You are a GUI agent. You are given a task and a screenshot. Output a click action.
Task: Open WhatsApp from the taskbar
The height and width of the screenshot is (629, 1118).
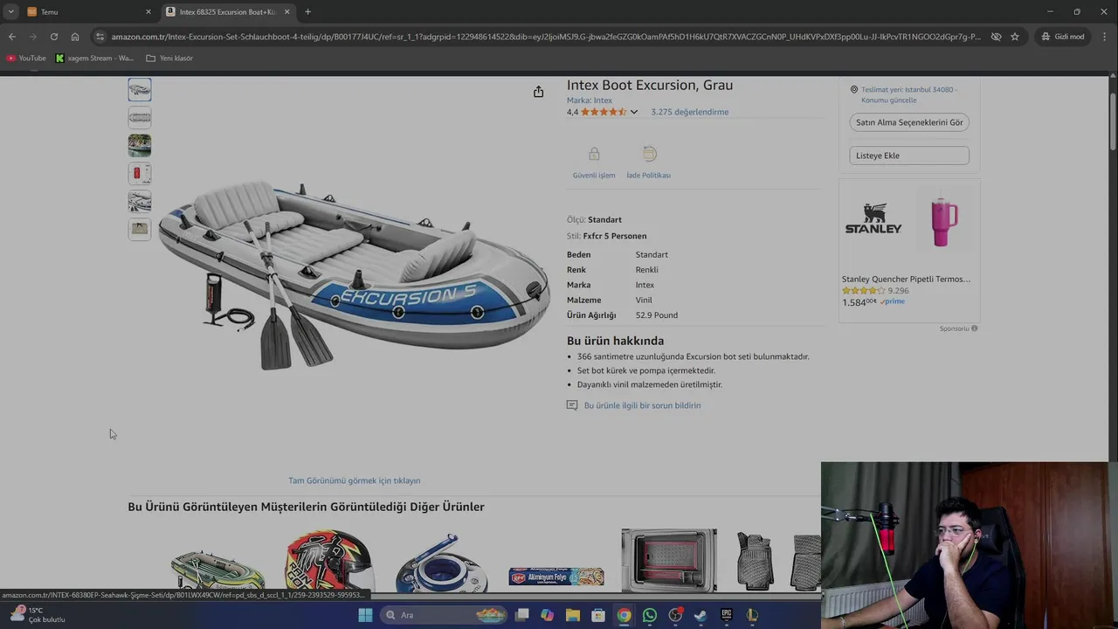[x=649, y=615]
